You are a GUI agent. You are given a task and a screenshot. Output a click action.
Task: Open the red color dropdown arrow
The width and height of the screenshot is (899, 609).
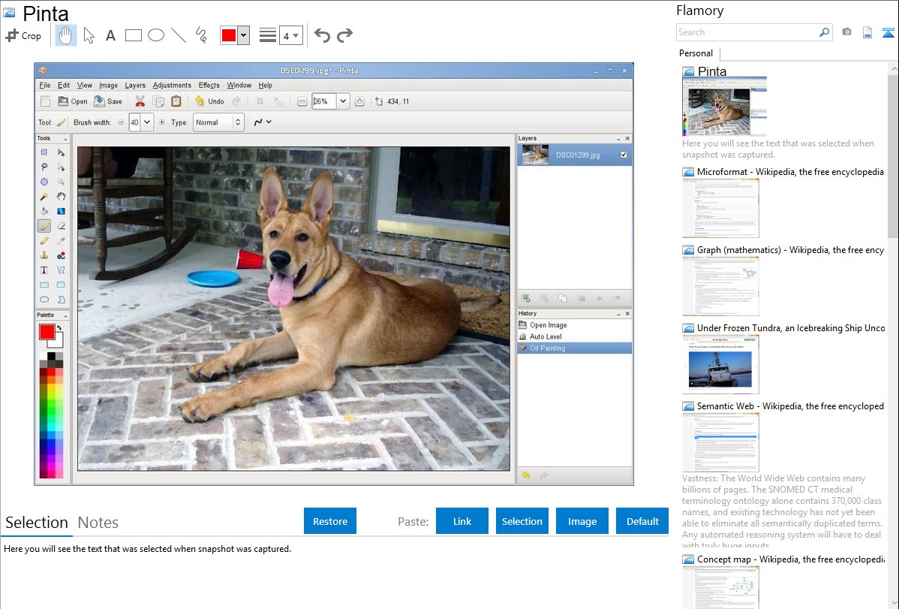tap(243, 35)
